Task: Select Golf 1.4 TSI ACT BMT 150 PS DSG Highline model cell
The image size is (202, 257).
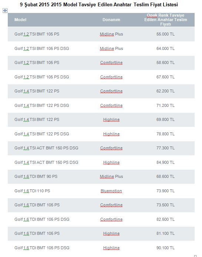Action: 46,162
